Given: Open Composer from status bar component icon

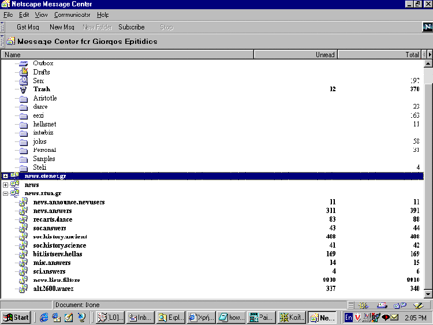Looking at the screenshot, I should (x=419, y=305).
